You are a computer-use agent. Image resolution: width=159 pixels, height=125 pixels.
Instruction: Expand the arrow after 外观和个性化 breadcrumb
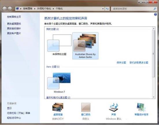click(x=53, y=9)
